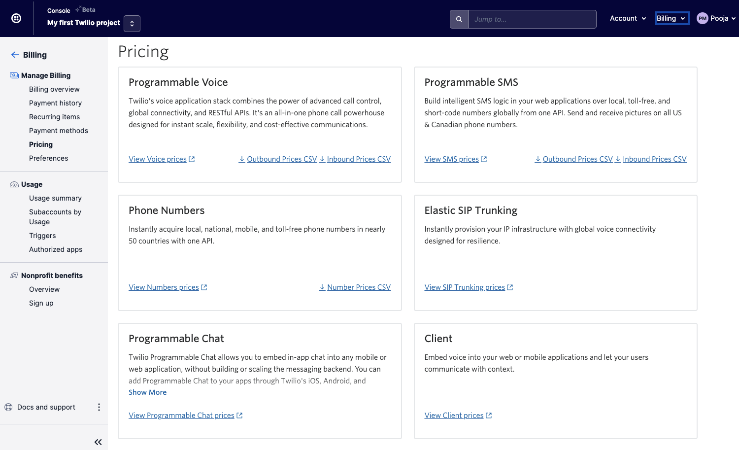The height and width of the screenshot is (450, 739).
Task: Click the Console Beta label
Action: (71, 10)
